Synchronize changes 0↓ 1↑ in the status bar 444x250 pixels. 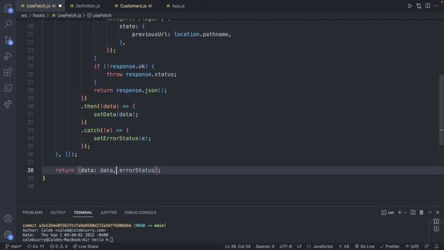coord(35,247)
